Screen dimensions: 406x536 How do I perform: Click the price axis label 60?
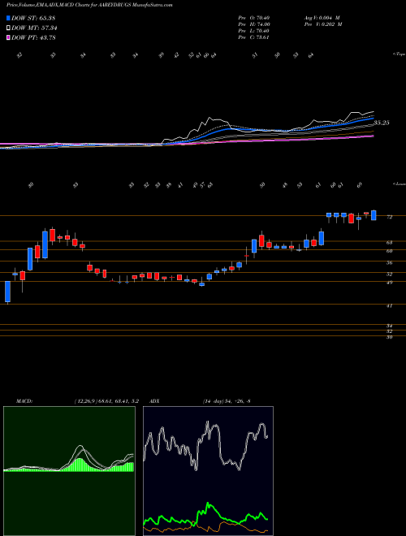tap(389, 251)
